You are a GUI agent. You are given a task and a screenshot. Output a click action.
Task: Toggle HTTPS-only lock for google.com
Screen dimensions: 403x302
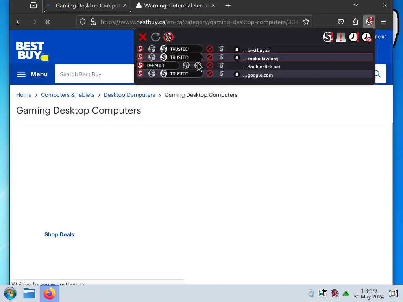[237, 74]
